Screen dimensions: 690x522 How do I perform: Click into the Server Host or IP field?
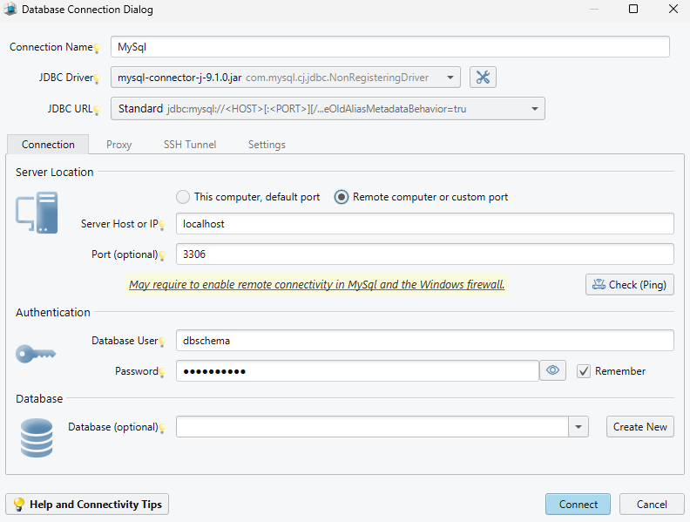pyautogui.click(x=424, y=224)
